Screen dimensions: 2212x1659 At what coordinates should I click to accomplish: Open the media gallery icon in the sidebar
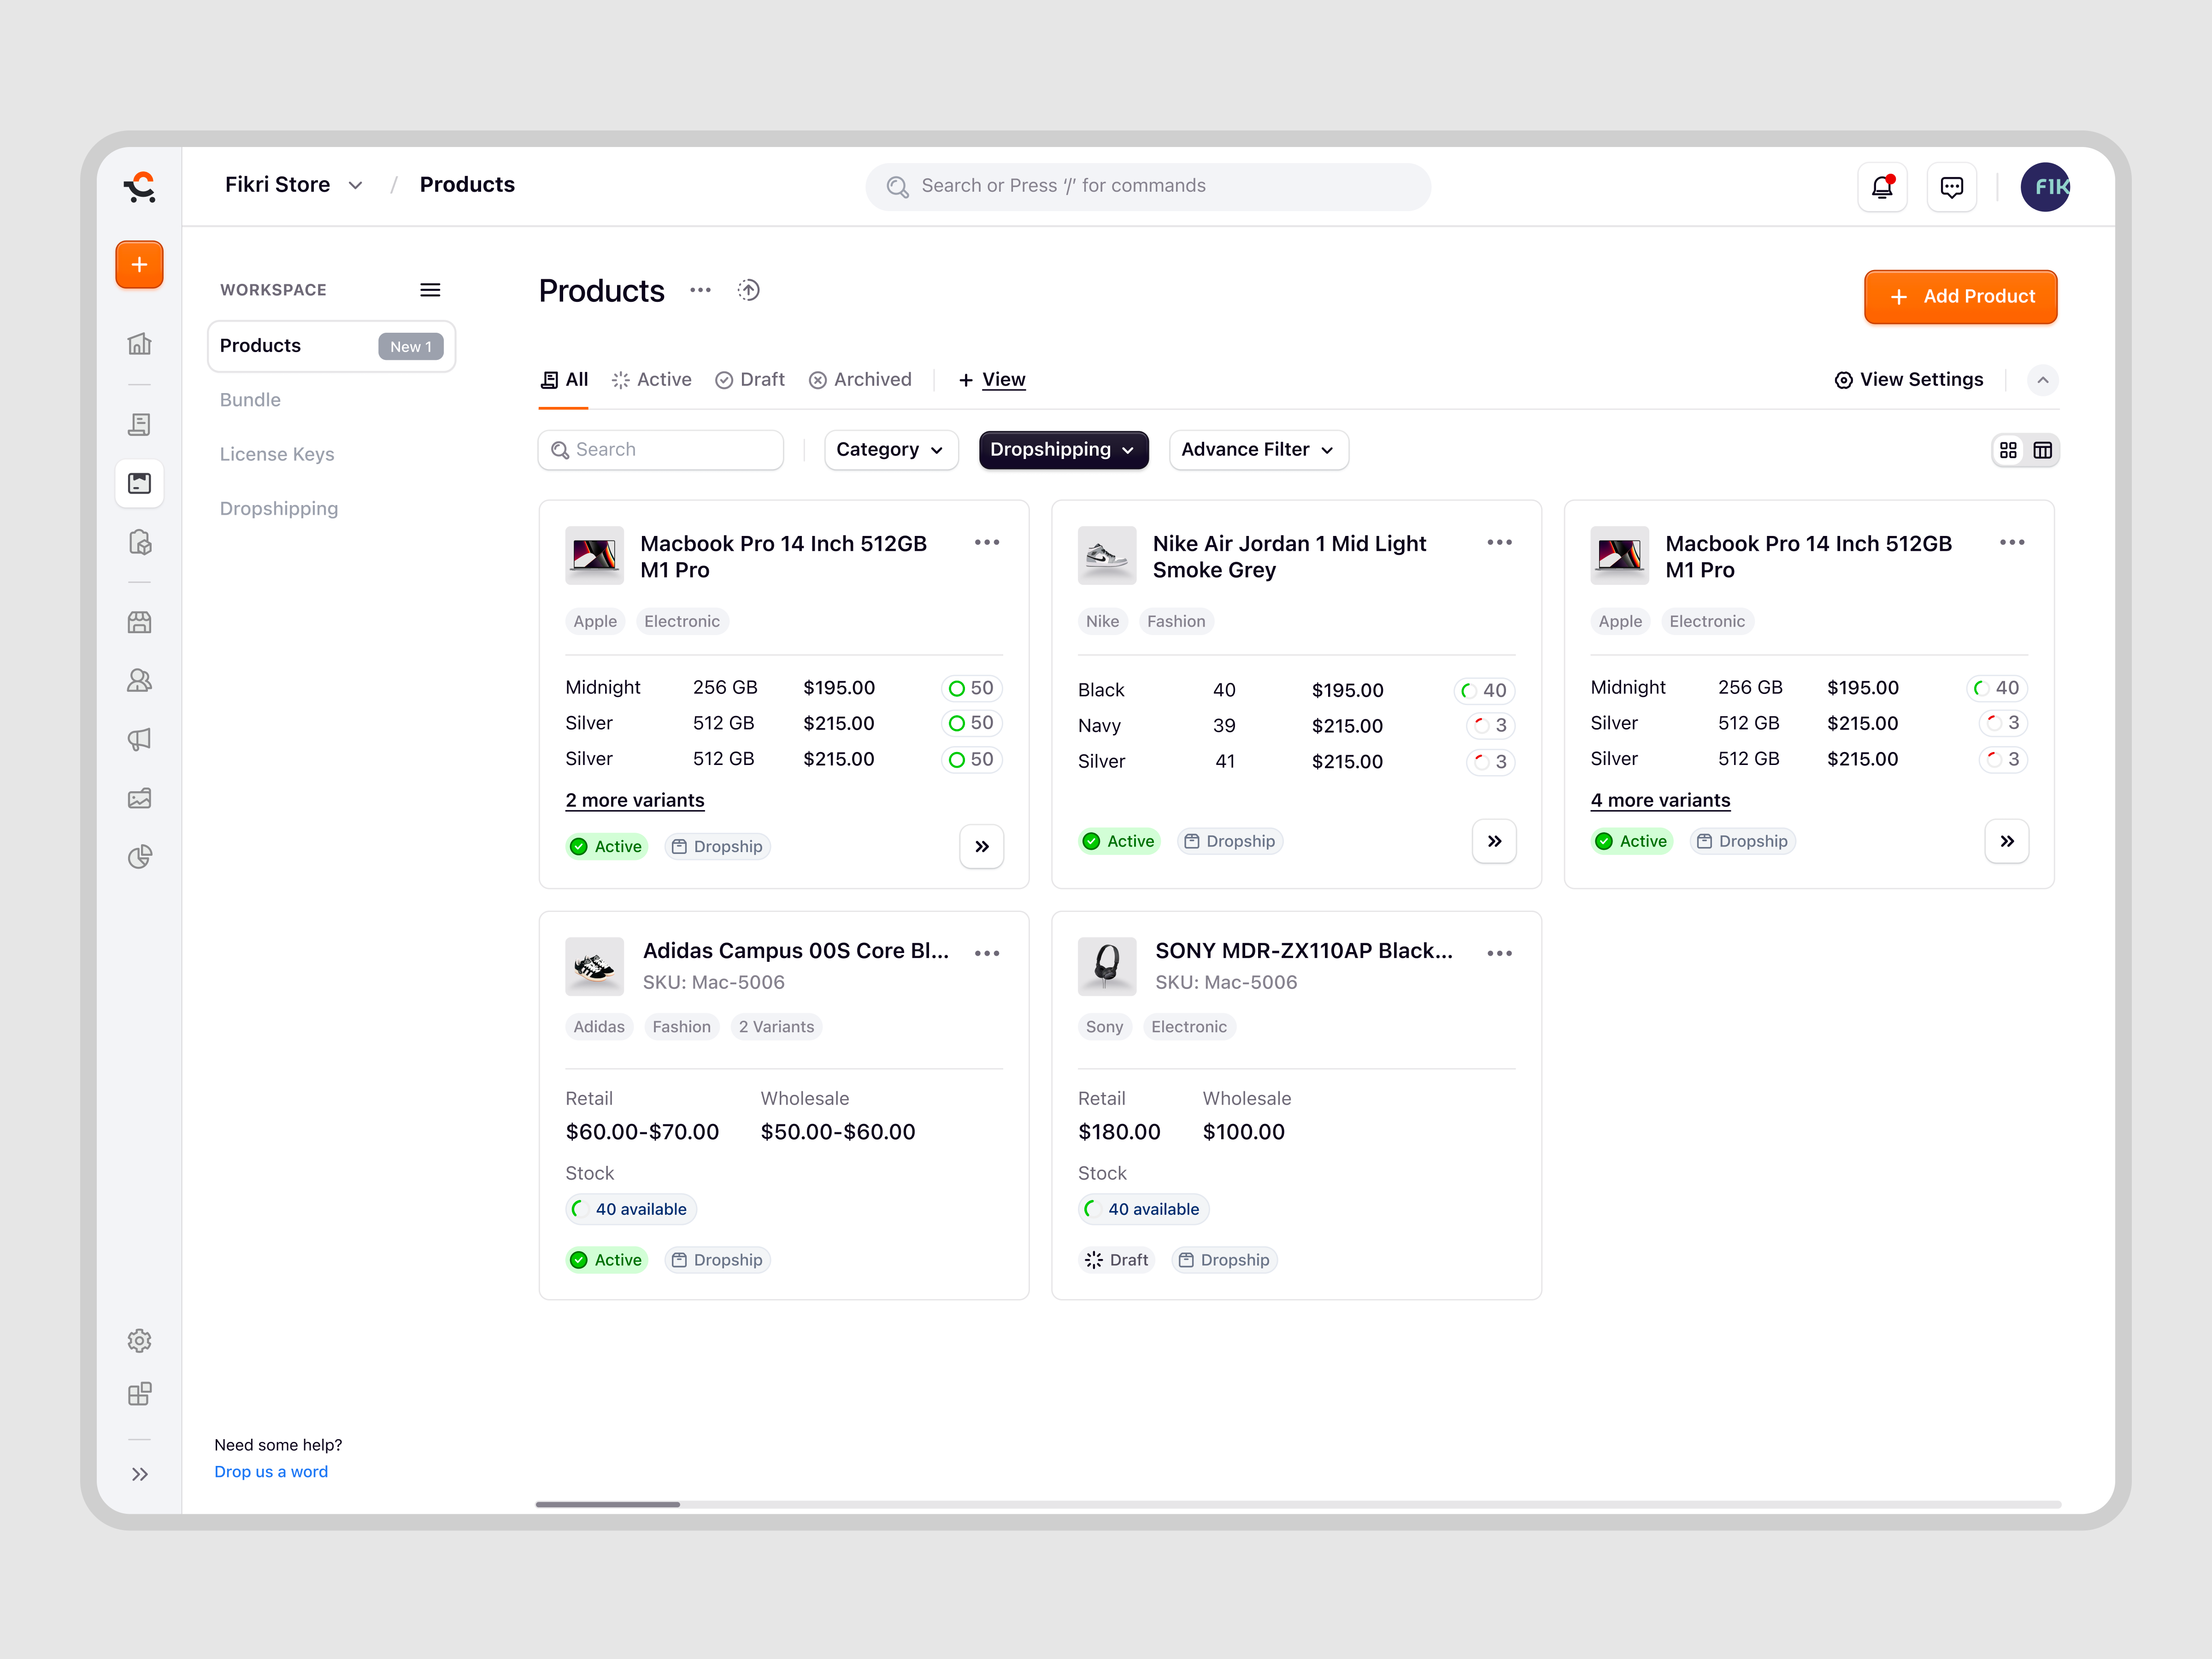[139, 798]
